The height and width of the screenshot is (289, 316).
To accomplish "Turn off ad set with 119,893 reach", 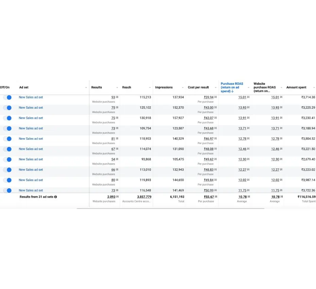I will pos(7,180).
